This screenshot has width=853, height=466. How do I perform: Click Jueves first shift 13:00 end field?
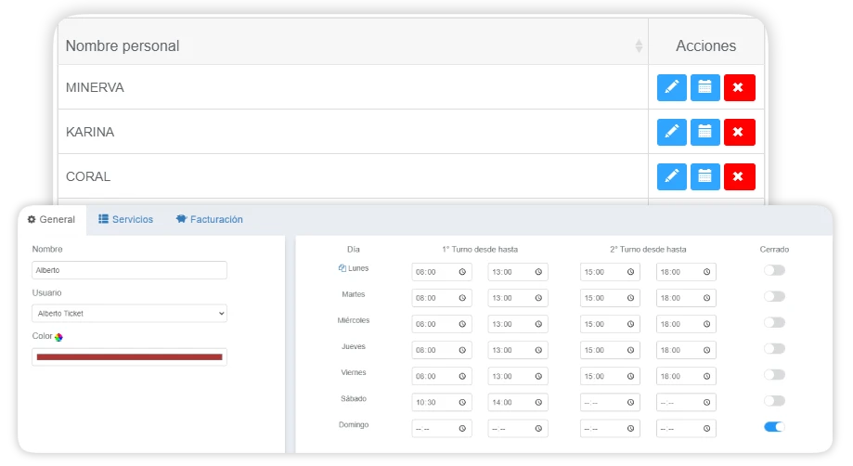518,350
